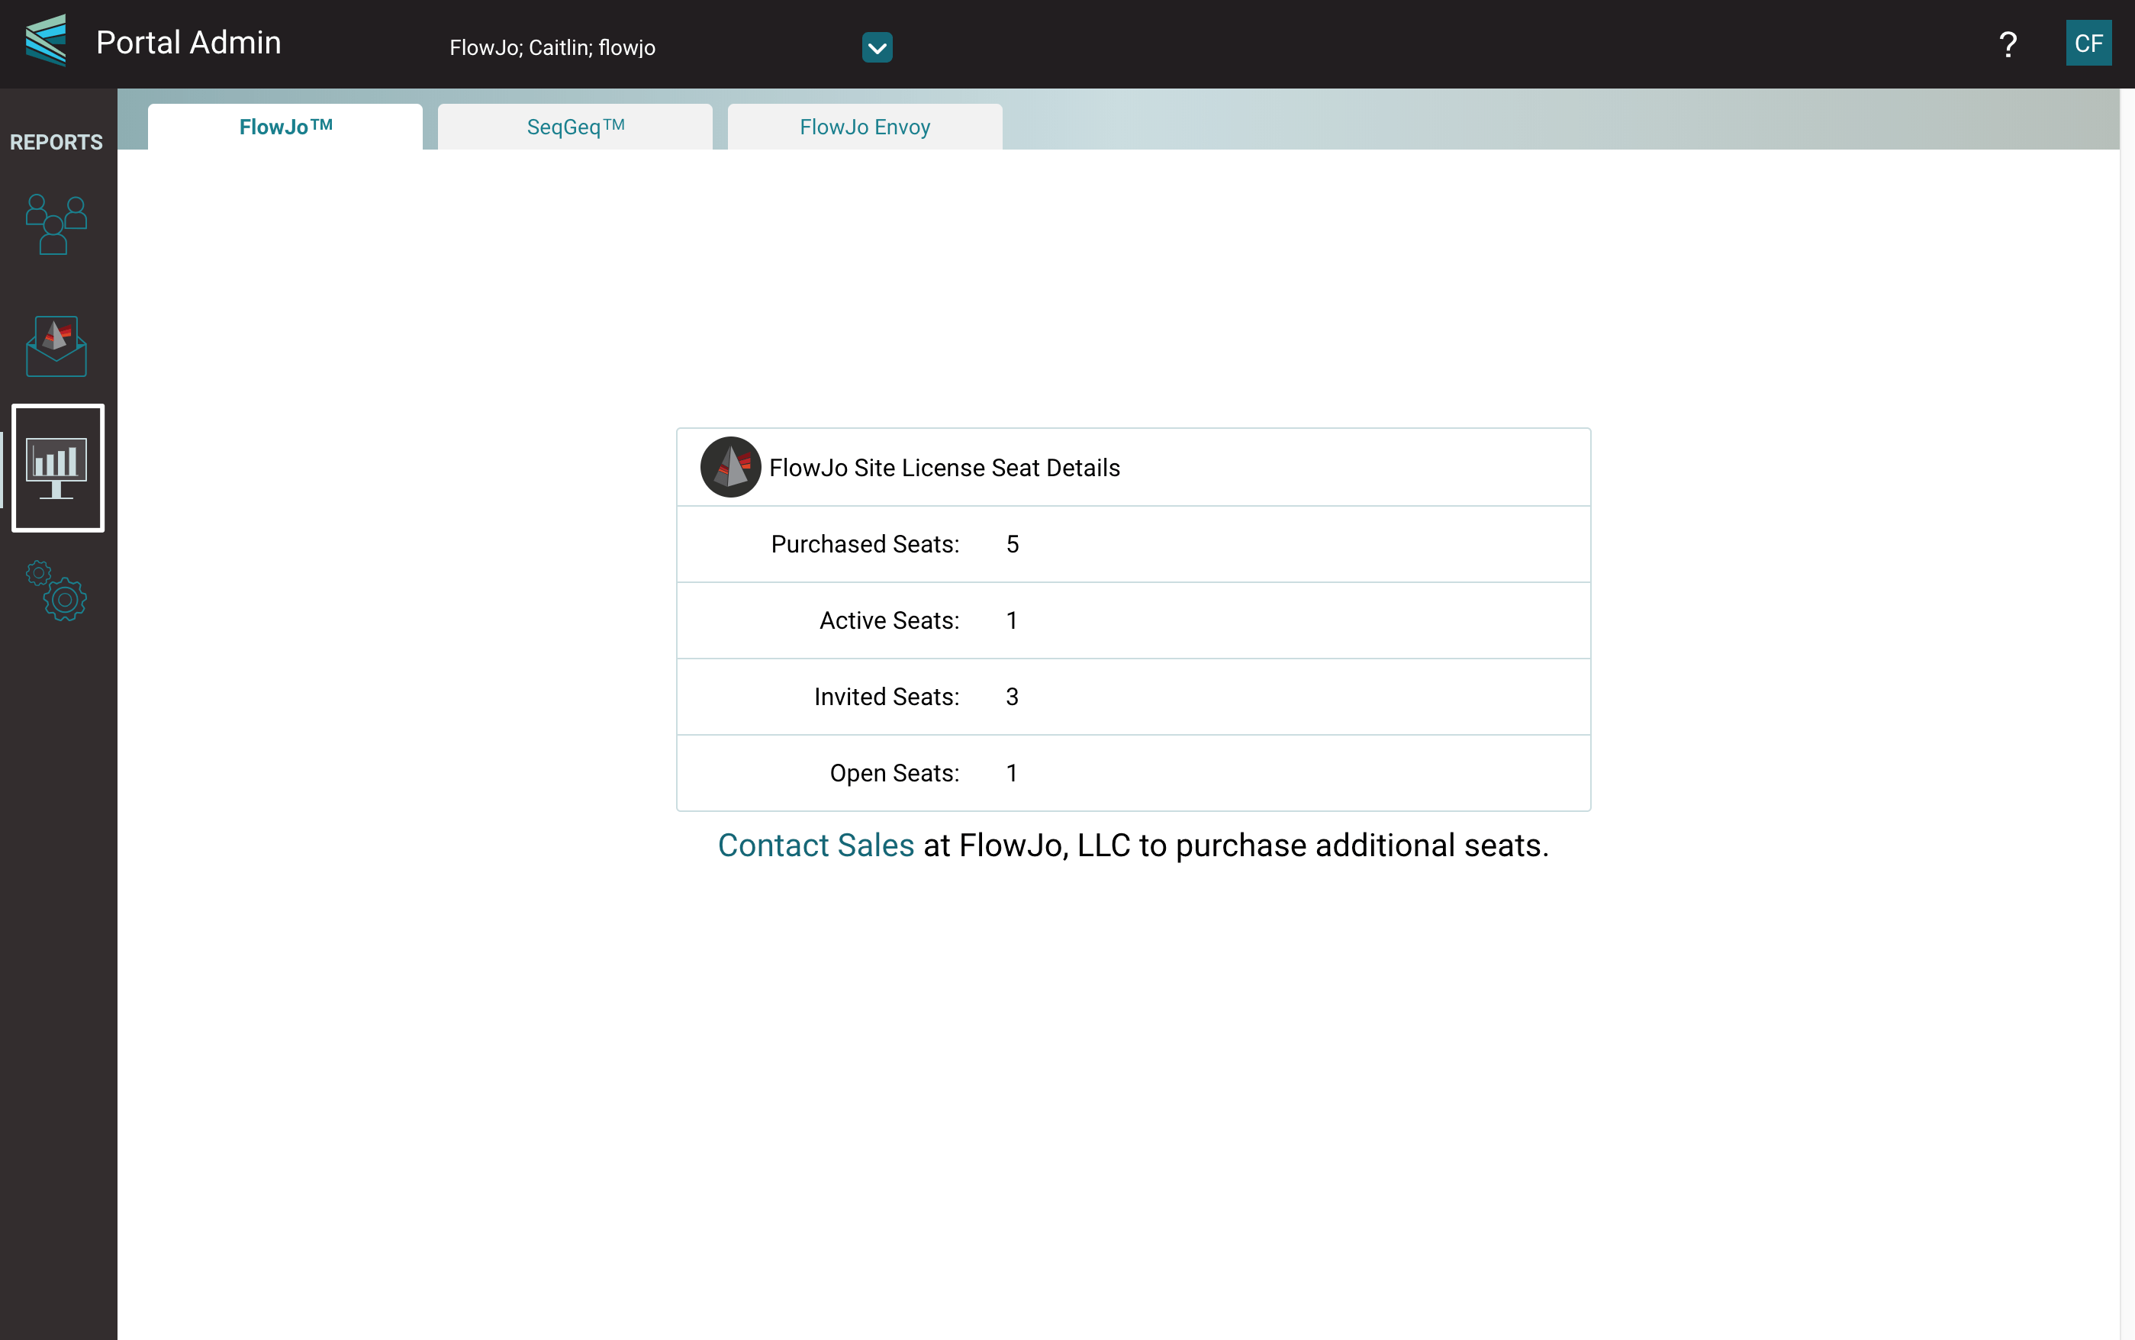Switch to the FlowJo Envoy tab
The width and height of the screenshot is (2135, 1340).
pyautogui.click(x=865, y=127)
